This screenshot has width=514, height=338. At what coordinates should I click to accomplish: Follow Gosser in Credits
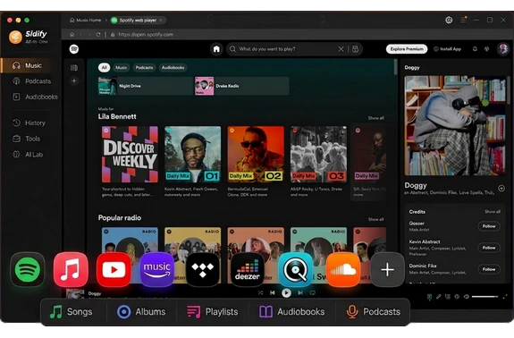click(x=489, y=226)
